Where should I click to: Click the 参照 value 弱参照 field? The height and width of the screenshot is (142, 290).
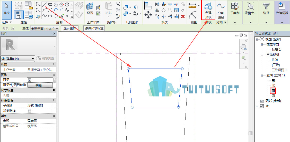tap(40, 121)
